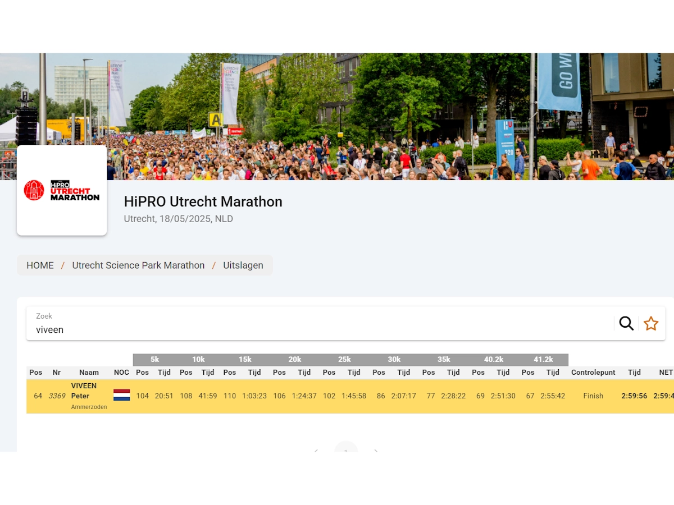Click the 40.2k time 2:51:30

(503, 396)
